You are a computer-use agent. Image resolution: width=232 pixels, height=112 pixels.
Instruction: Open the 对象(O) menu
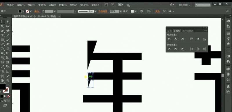point(31,5)
